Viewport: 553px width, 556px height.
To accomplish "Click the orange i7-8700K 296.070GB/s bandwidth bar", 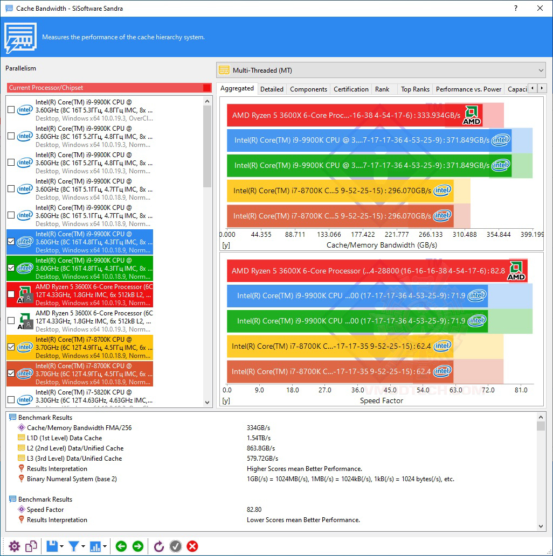I will 340,216.
